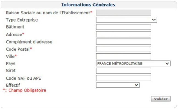The width and height of the screenshot is (178, 109).
Task: Click the 'Siret' label text
Action: pos(10,71)
